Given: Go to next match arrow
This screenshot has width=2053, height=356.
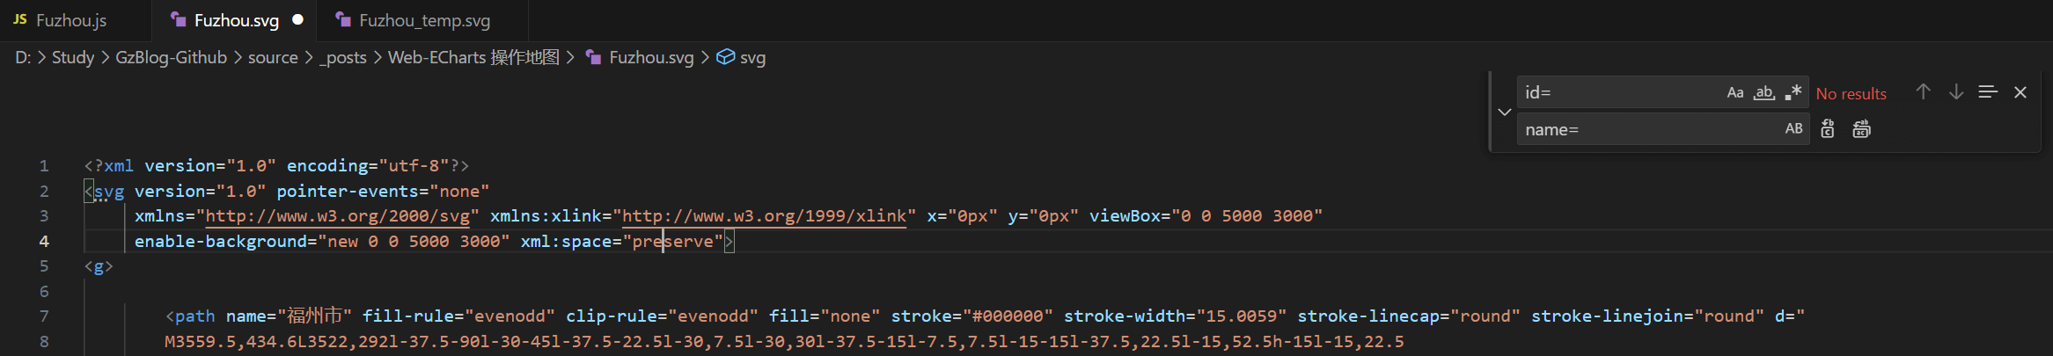Looking at the screenshot, I should click(1955, 92).
